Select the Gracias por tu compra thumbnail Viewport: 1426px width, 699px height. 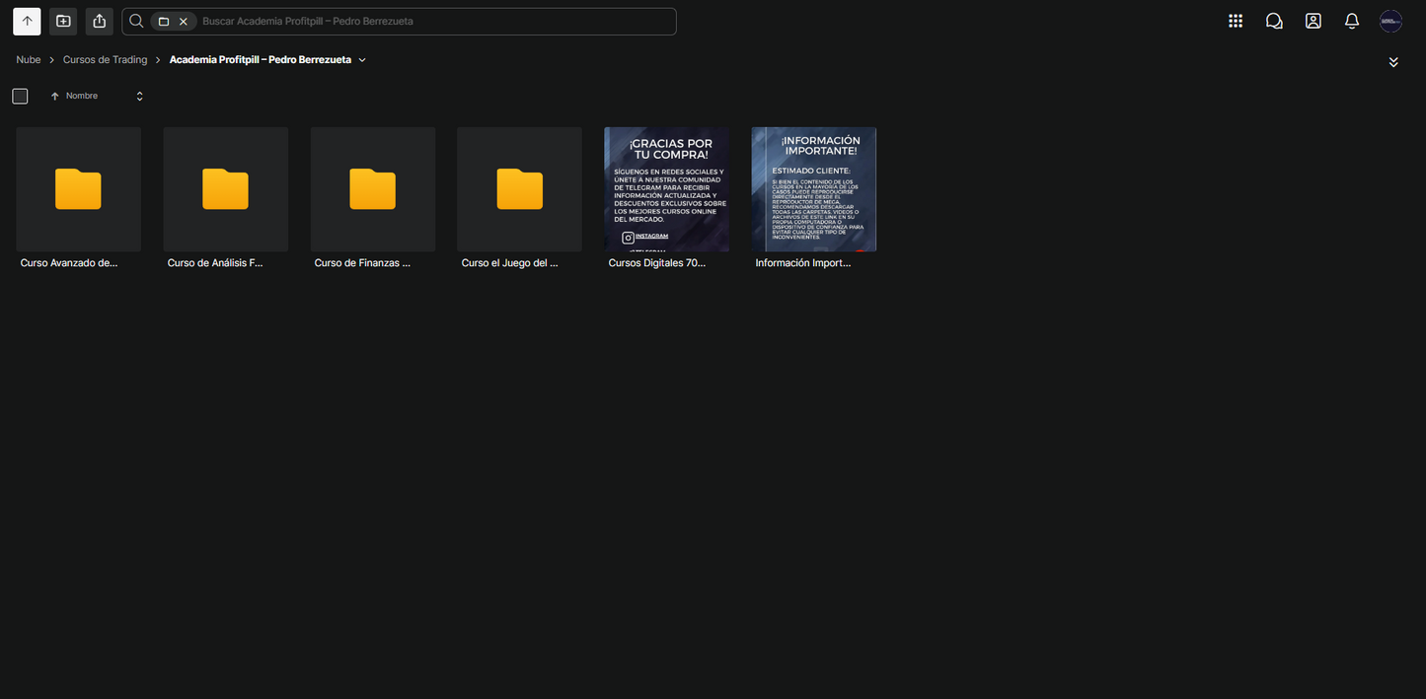pos(667,189)
